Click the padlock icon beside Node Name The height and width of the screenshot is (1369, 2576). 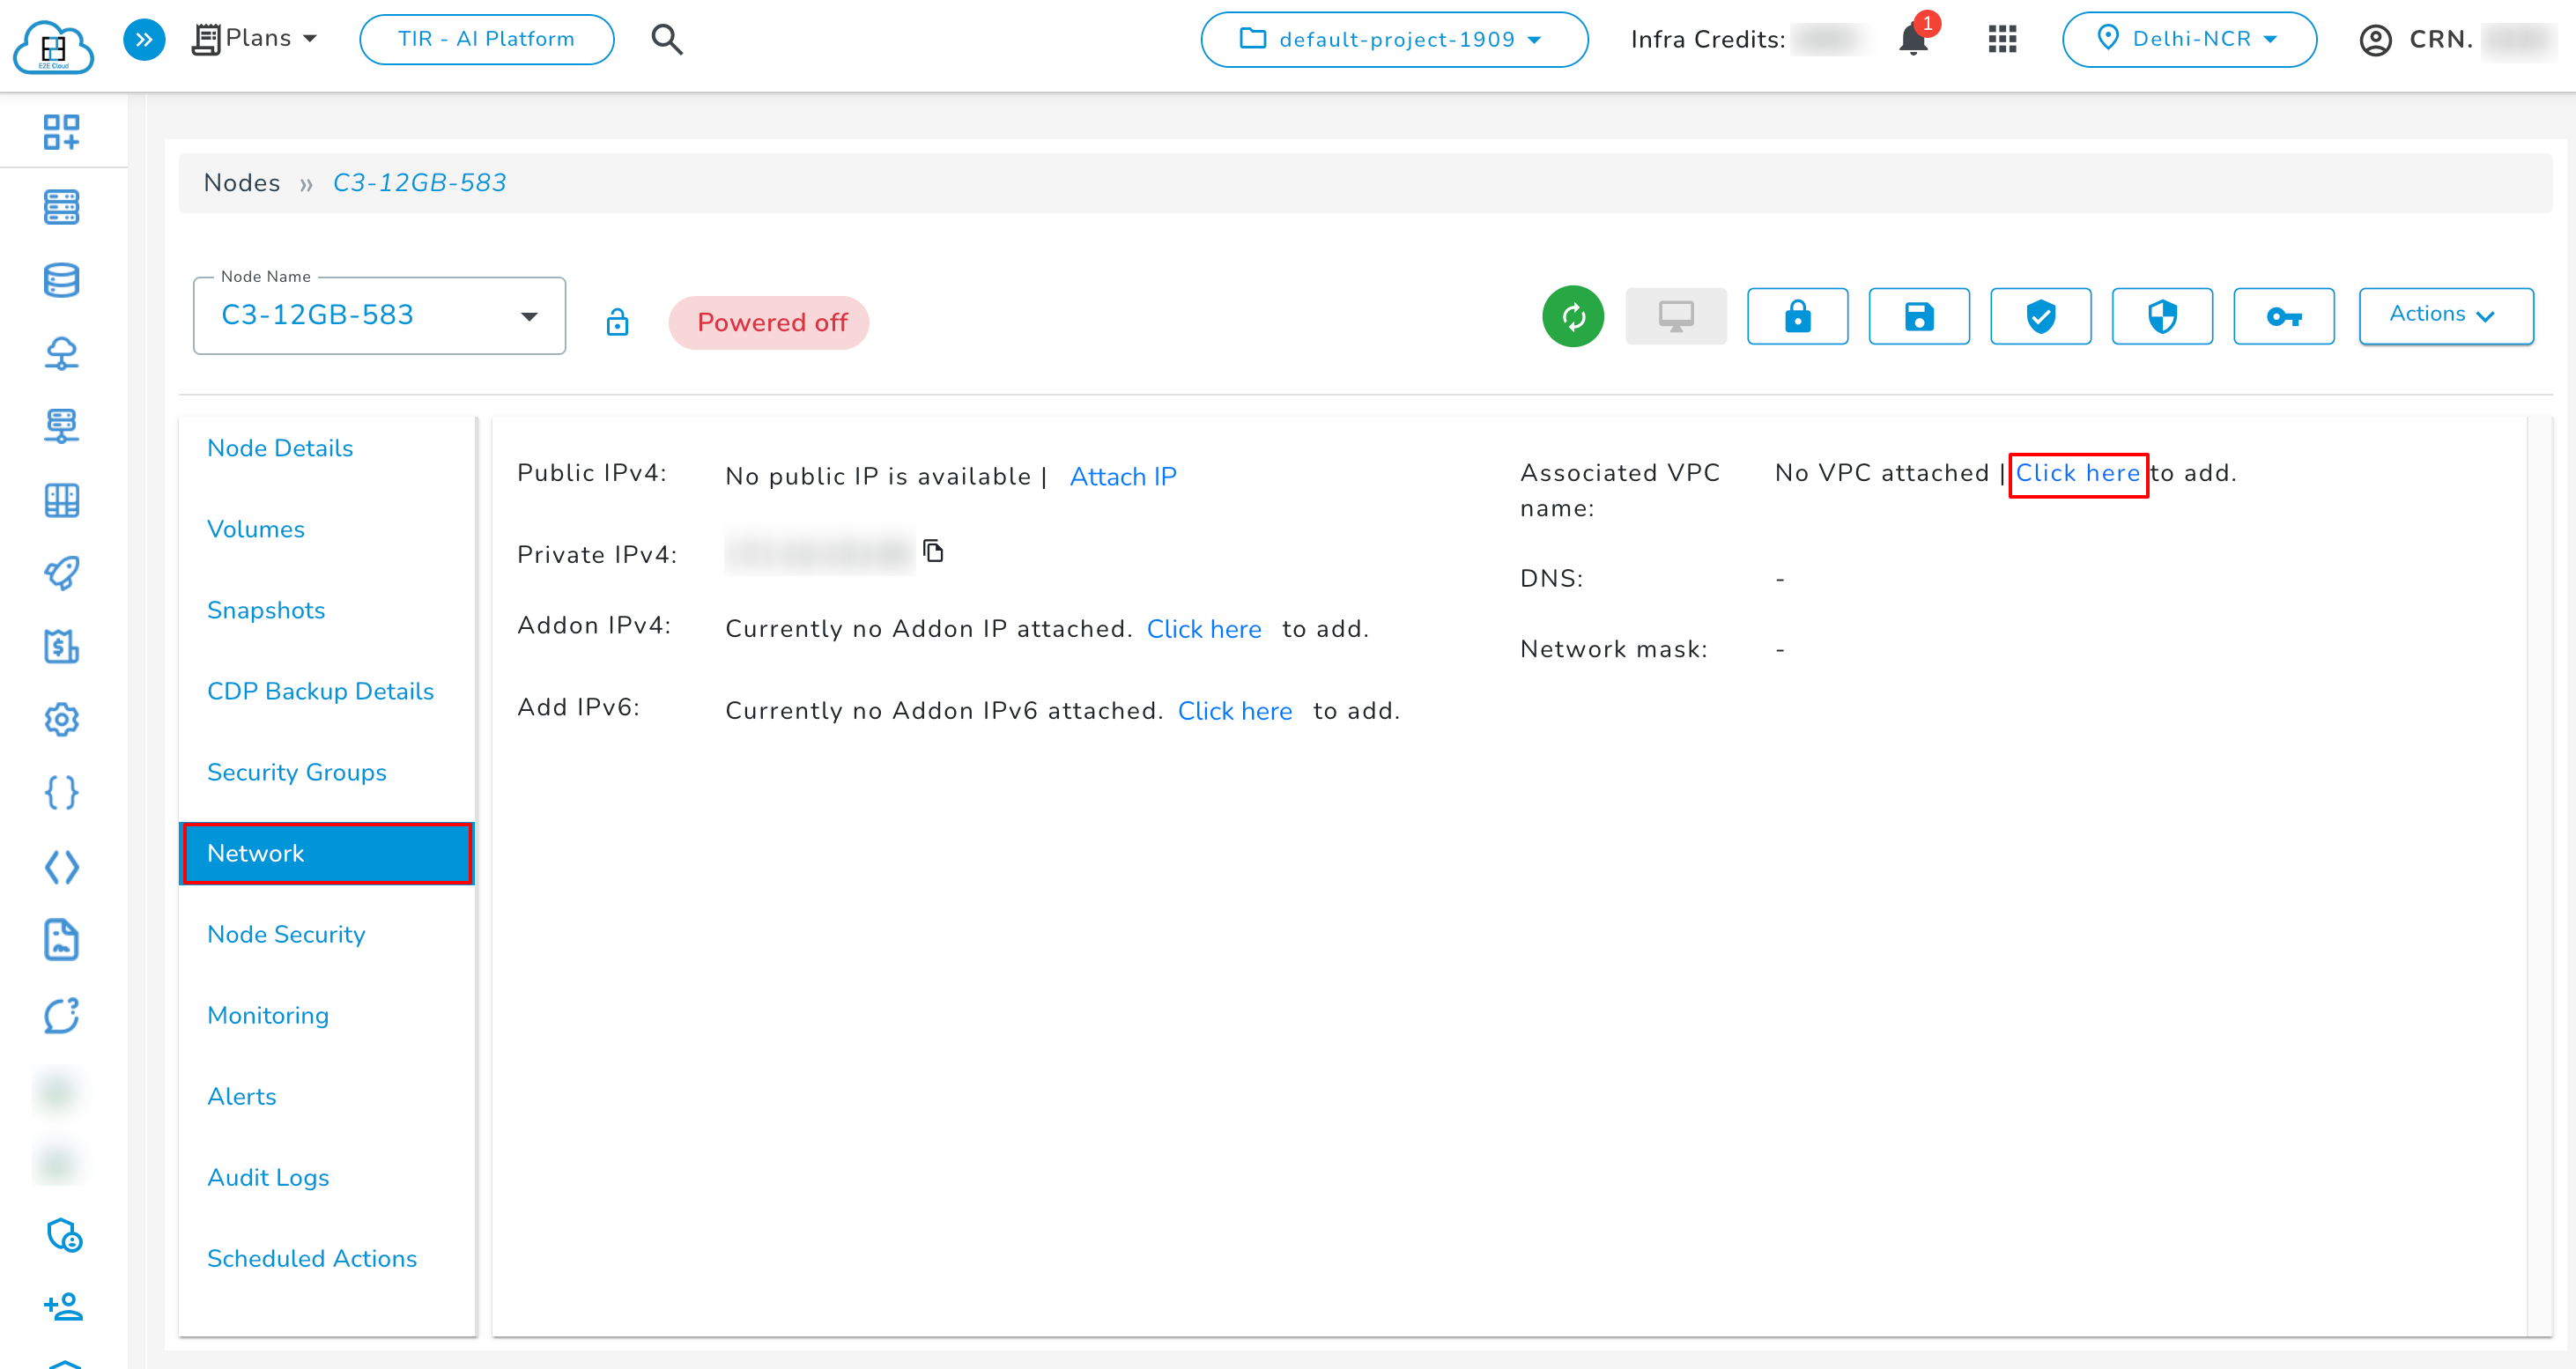pos(617,322)
